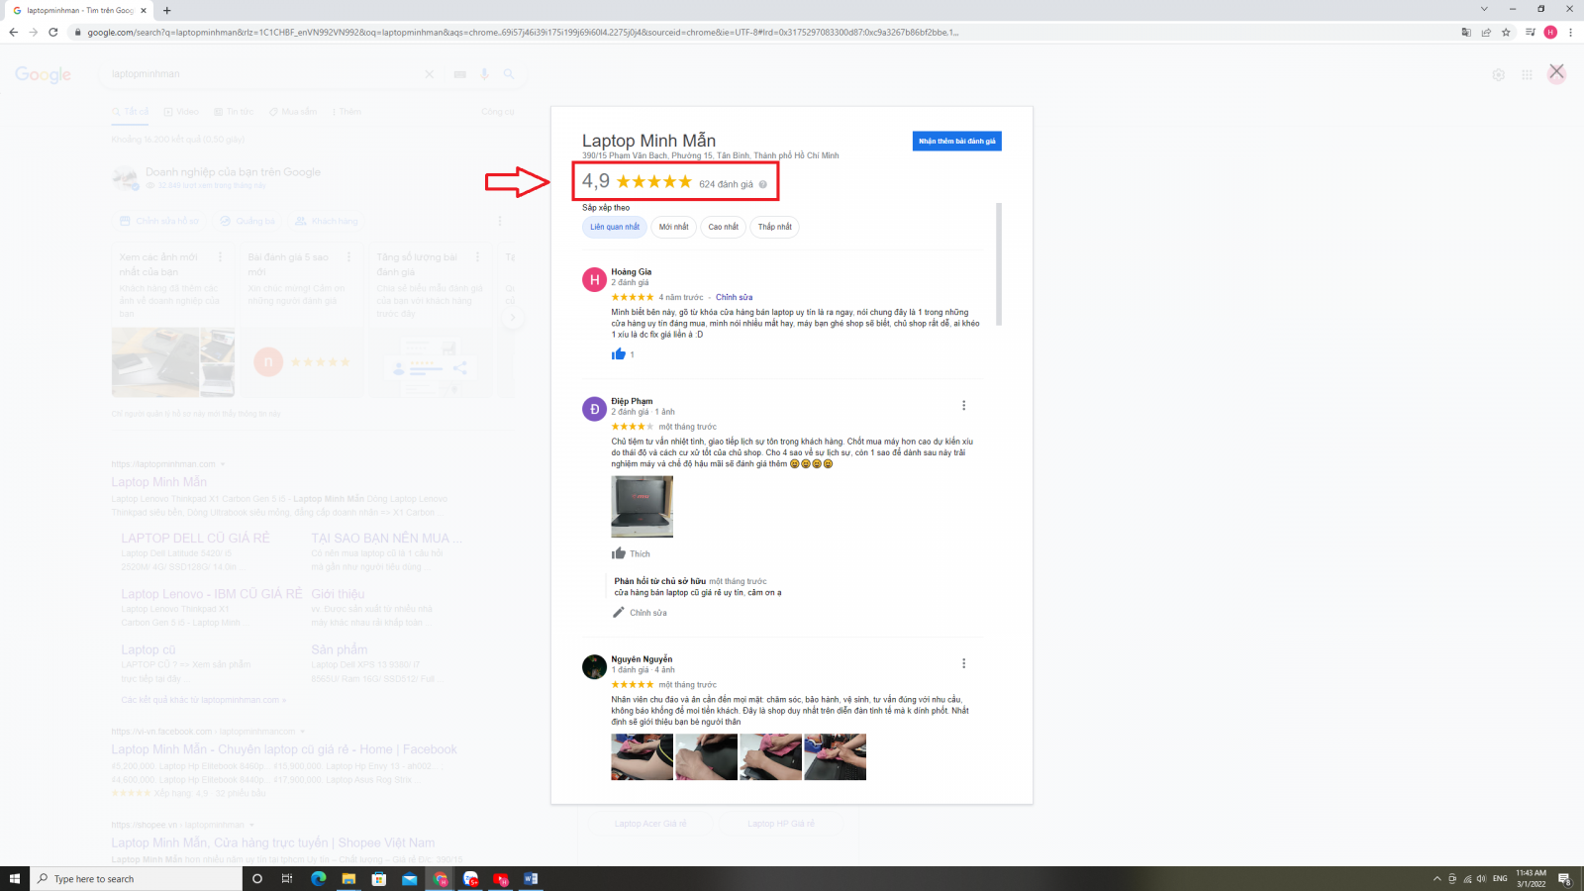Show hidden system tray icons
The image size is (1584, 891).
(x=1437, y=878)
